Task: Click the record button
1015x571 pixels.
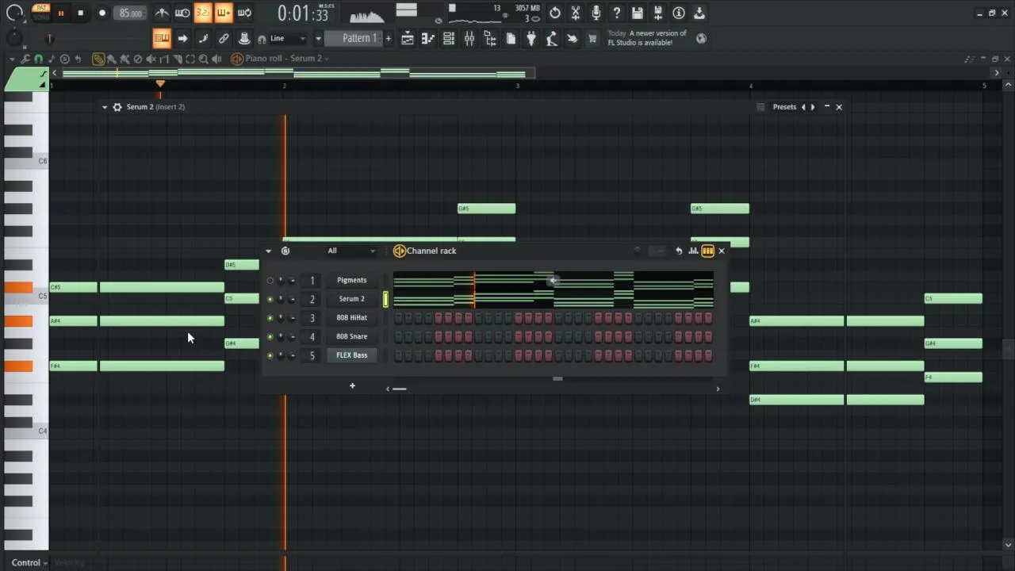Action: click(x=101, y=13)
